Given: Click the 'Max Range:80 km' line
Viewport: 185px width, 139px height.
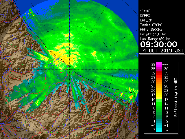Looking at the screenshot, I should (x=155, y=39).
